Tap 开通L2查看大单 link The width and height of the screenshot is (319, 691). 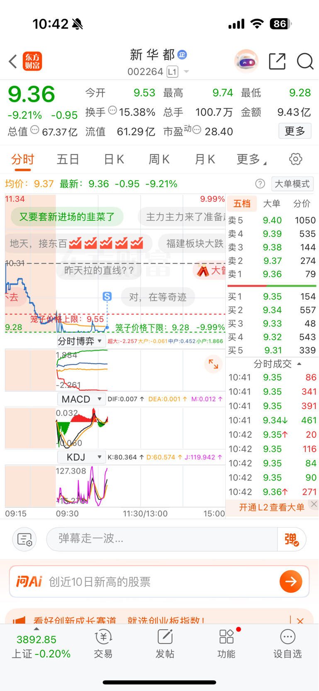point(272,507)
